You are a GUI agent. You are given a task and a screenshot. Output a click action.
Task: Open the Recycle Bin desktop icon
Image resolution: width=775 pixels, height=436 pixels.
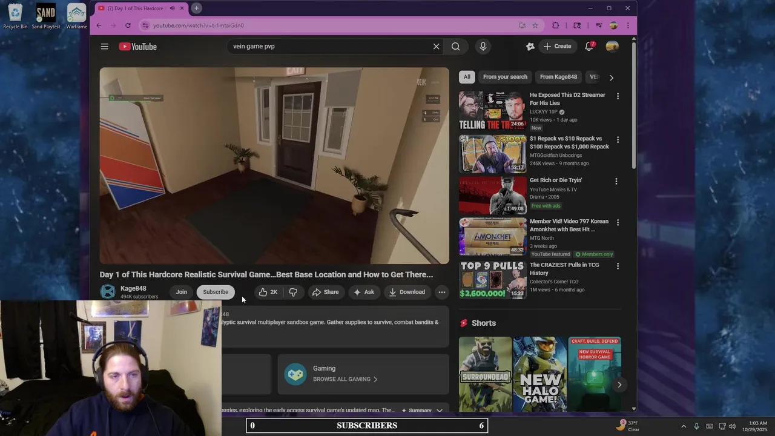tap(15, 16)
